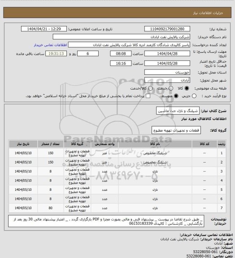Click the تاریخ نیاز column header
Screen dimensions: 235x258
23,144
